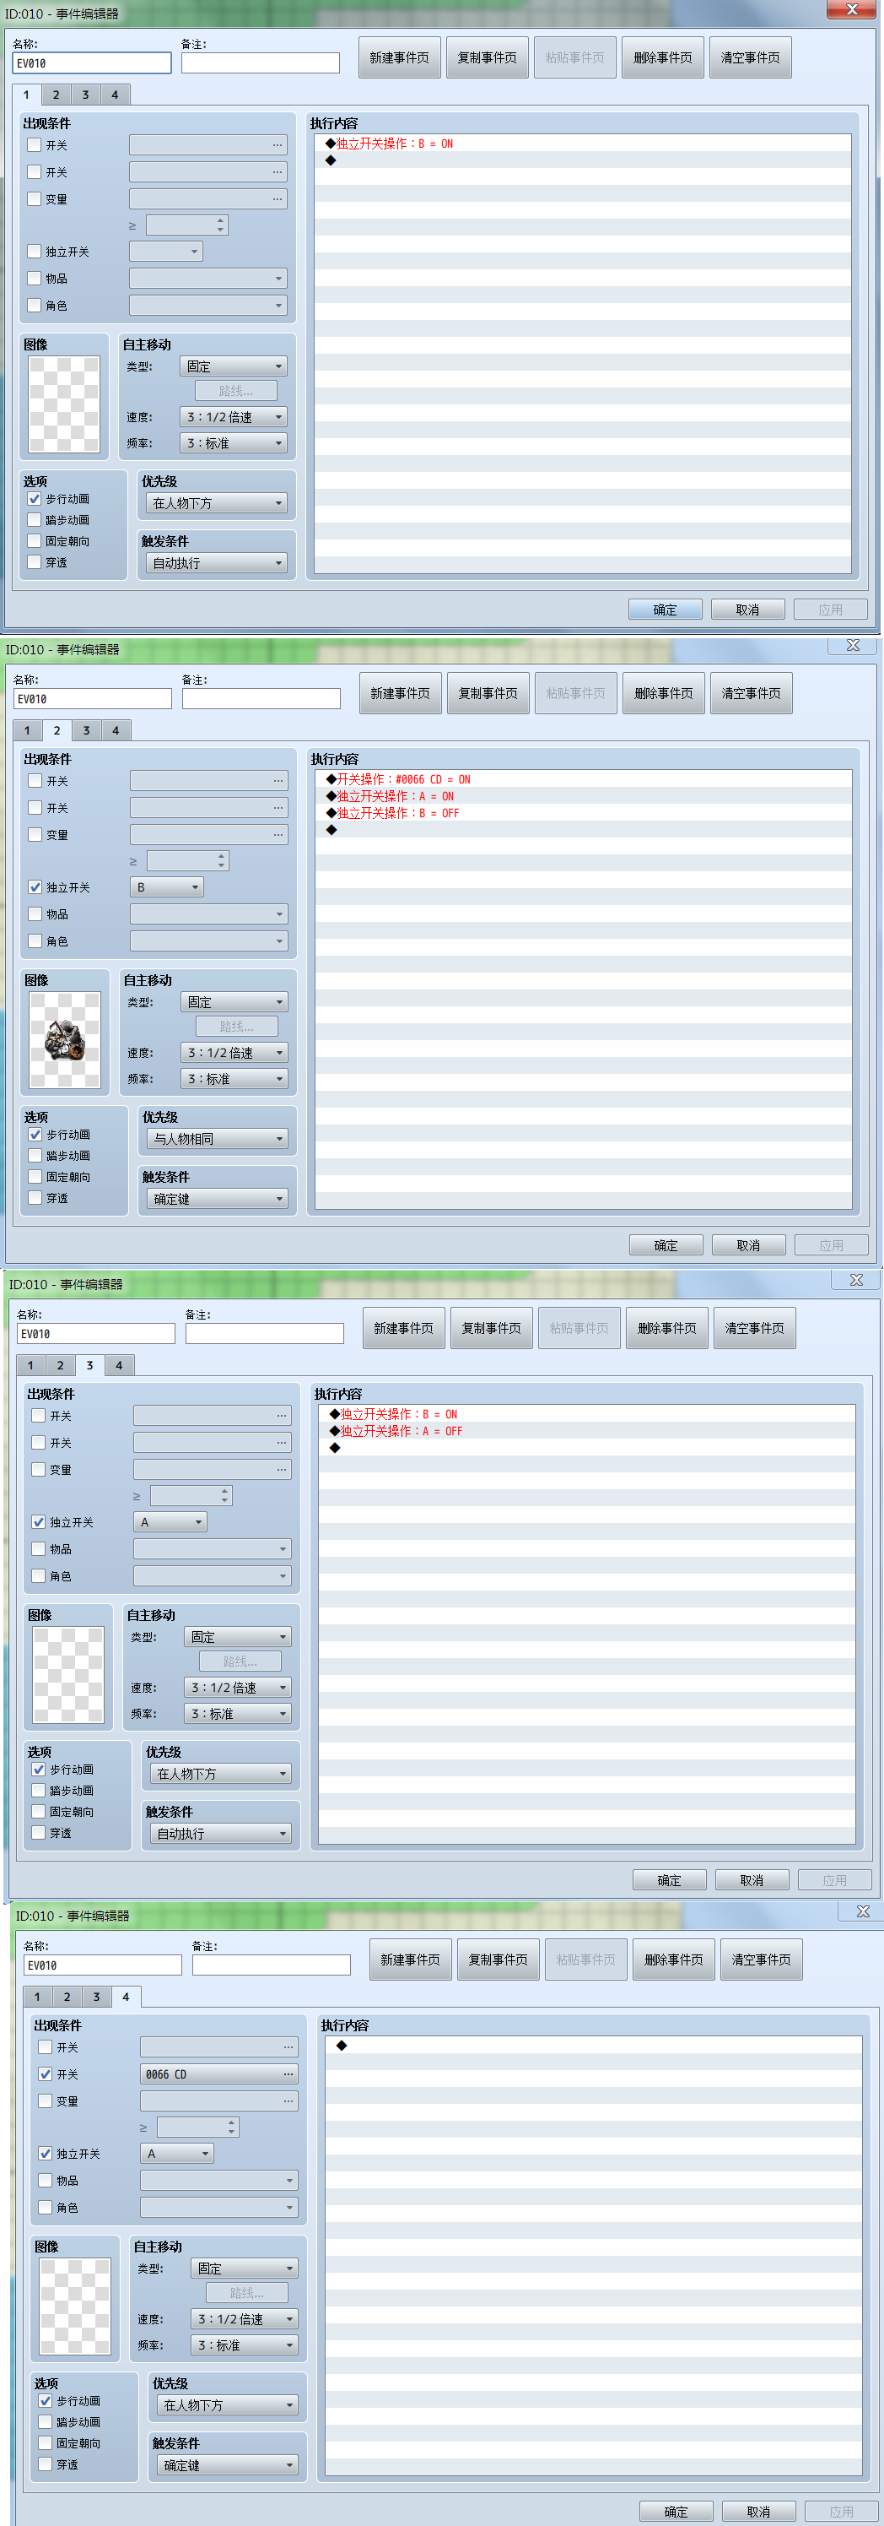Open the ellipsis on 0066 CD switch field

click(x=288, y=2074)
